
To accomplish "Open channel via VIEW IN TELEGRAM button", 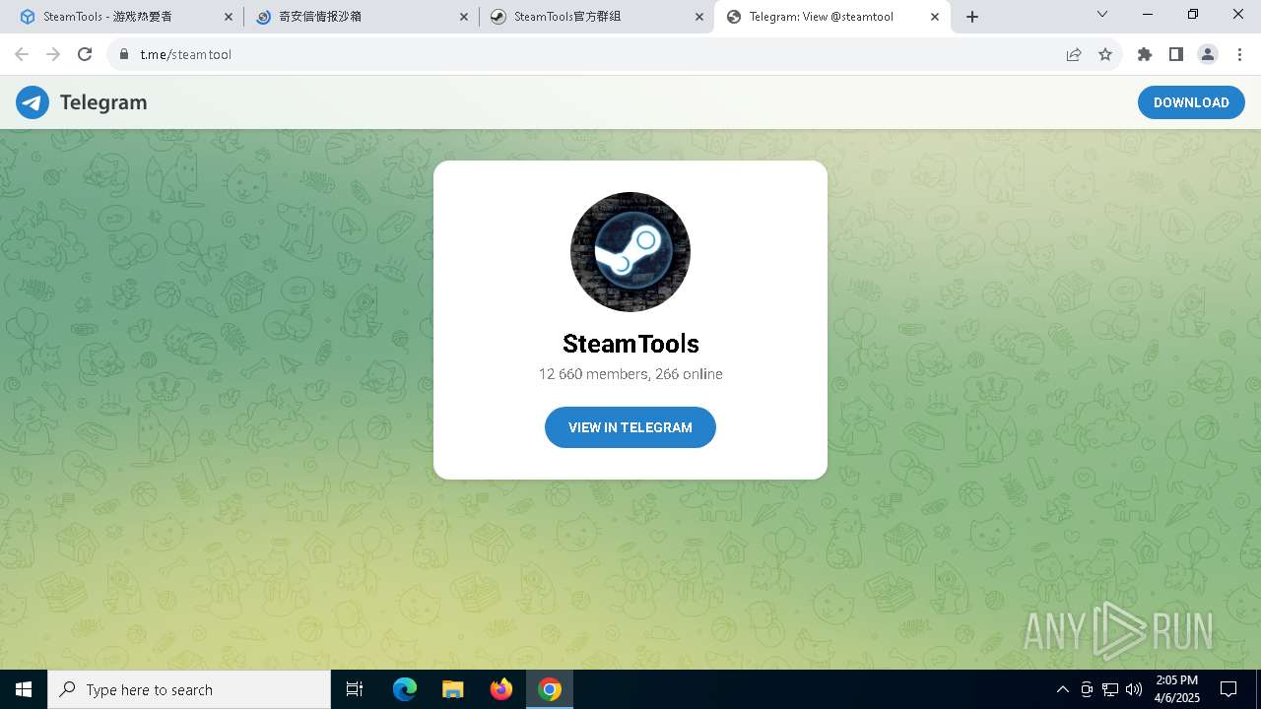I will 630,427.
